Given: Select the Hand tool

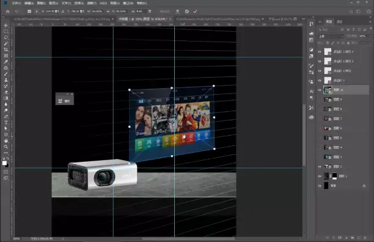Looking at the screenshot, I should [x=5, y=141].
